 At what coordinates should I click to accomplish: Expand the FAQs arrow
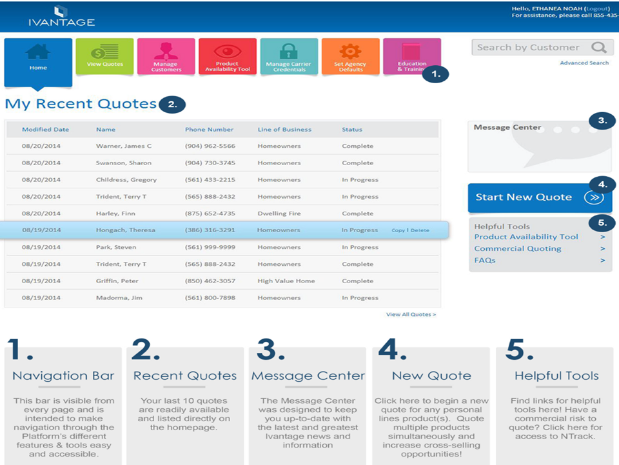[x=603, y=261]
